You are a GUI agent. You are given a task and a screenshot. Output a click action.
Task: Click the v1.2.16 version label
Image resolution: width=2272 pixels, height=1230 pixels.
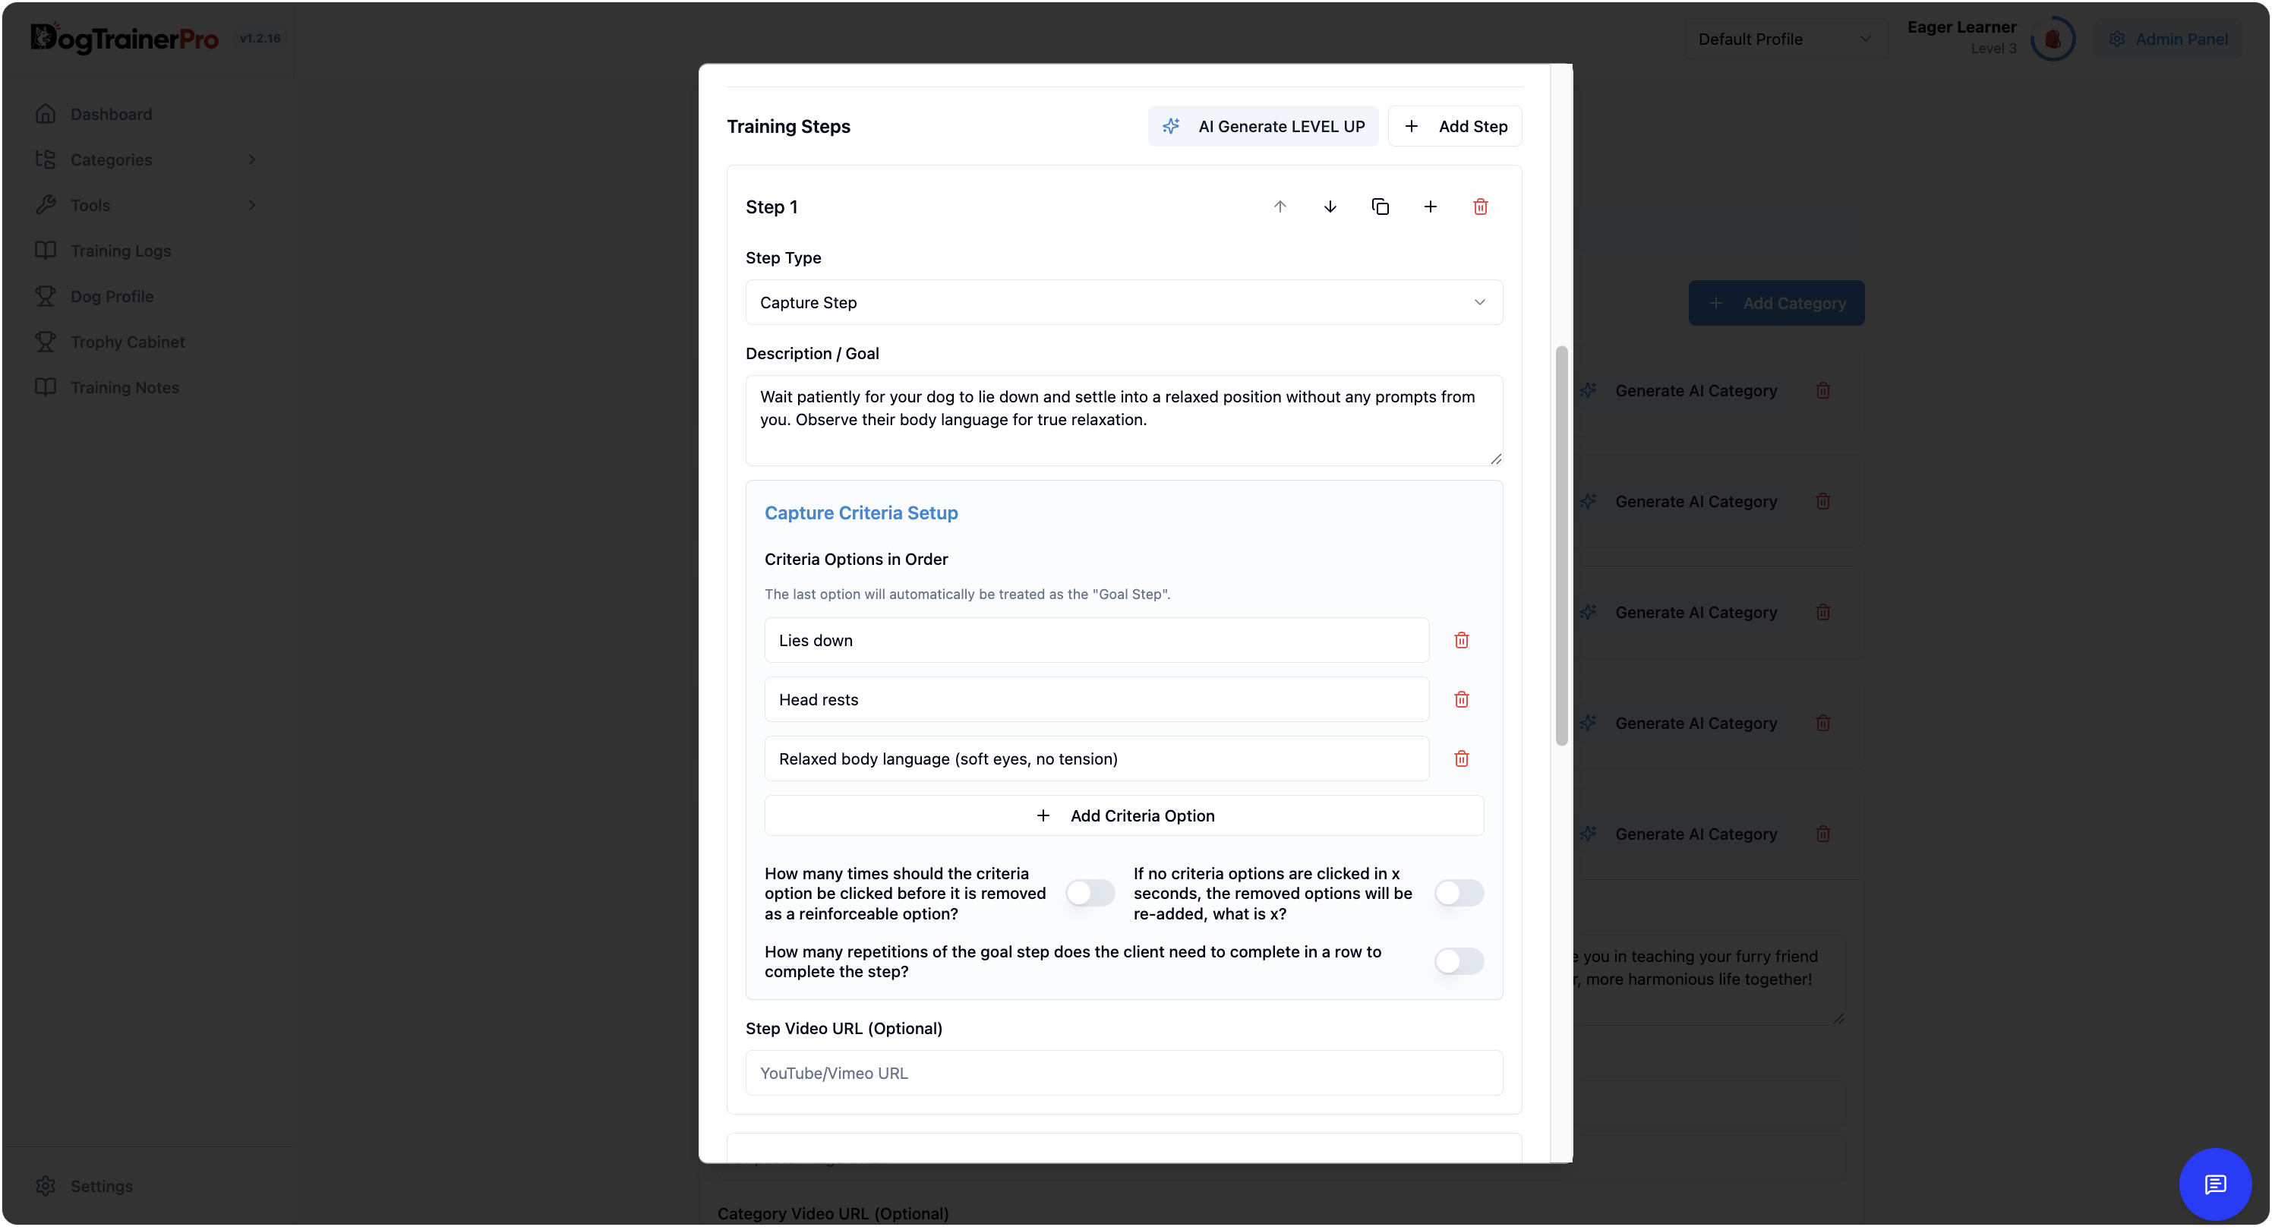(x=260, y=38)
